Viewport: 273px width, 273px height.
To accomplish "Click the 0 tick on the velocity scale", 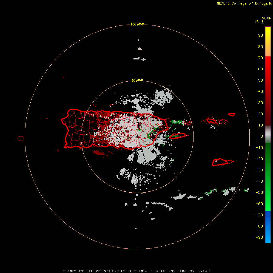I will pyautogui.click(x=262, y=136).
